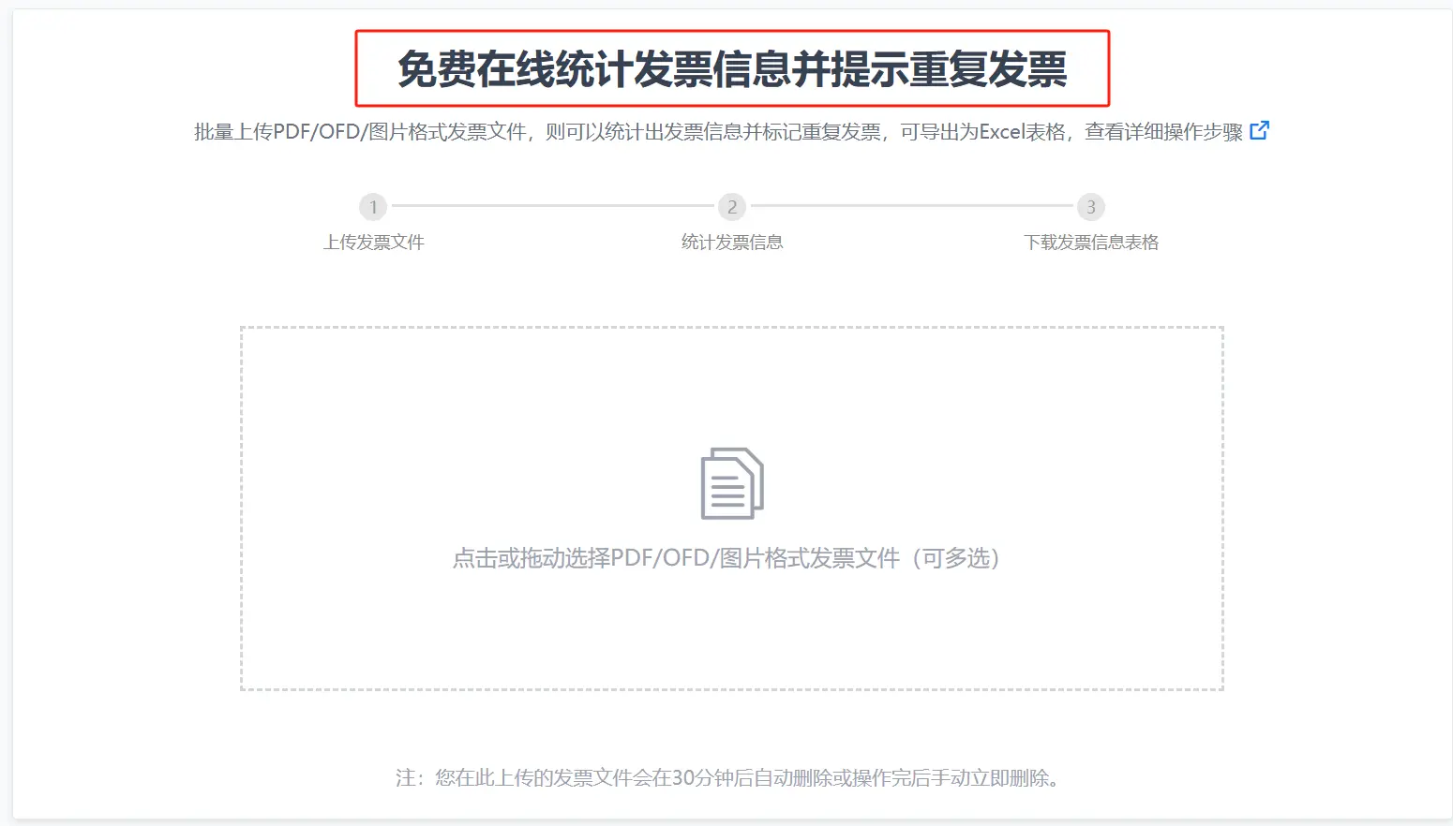
Task: Select the 上传发票文件 step label
Action: click(374, 243)
